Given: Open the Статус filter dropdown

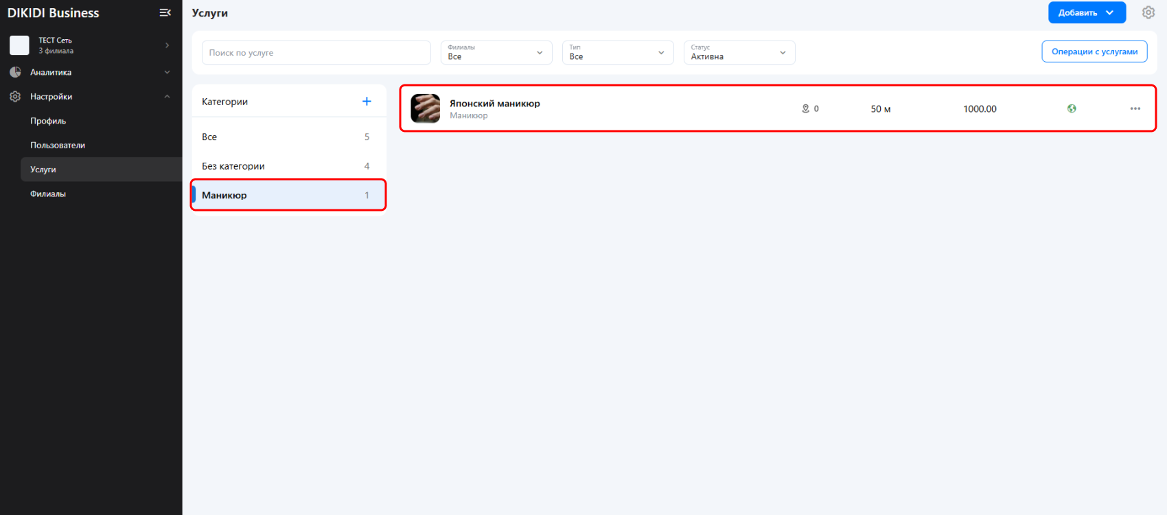Looking at the screenshot, I should pos(739,53).
